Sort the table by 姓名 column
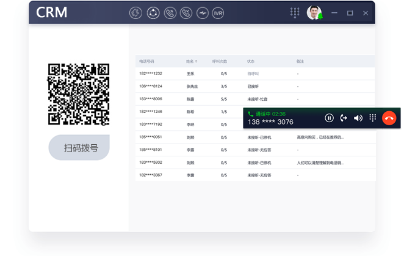 click(x=191, y=61)
